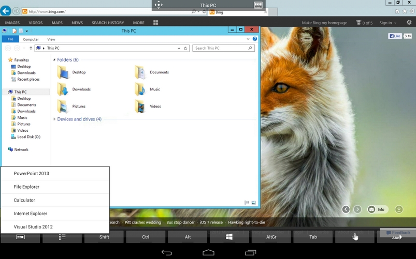Open Bing settings gear icon
The height and width of the screenshot is (259, 416).
click(x=409, y=23)
